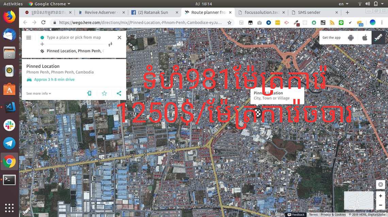This screenshot has height=217, width=388.
Task: Save pinned location to favorites star
Action: 104,93
